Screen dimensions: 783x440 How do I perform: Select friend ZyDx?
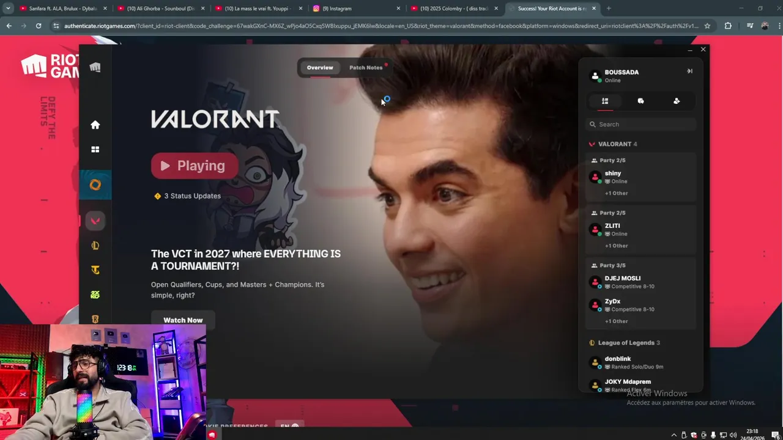(640, 305)
